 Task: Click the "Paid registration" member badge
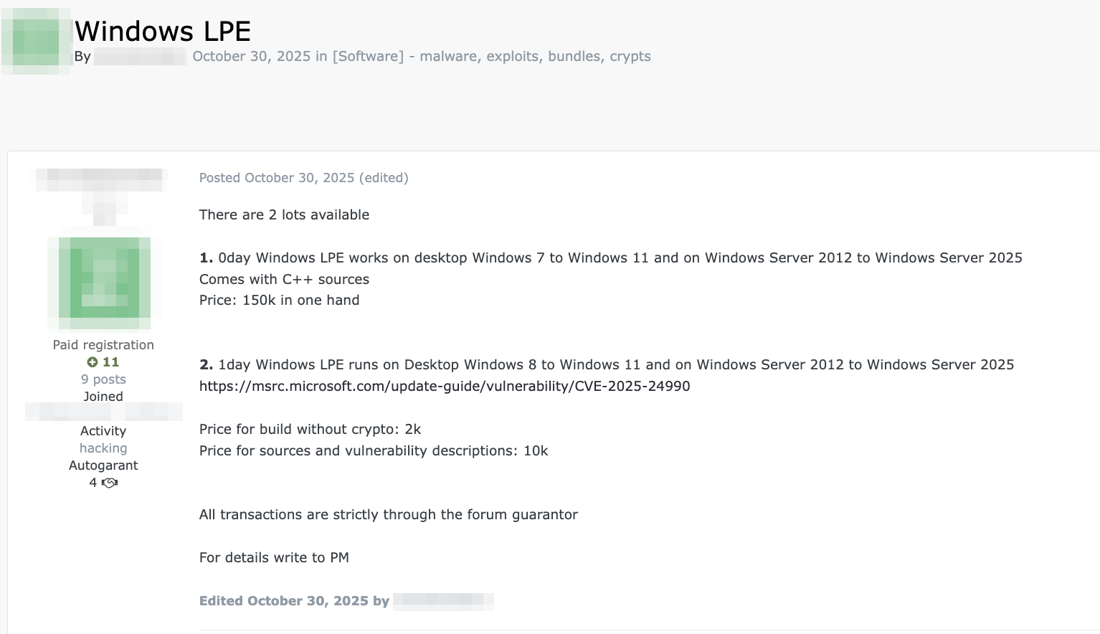(103, 345)
